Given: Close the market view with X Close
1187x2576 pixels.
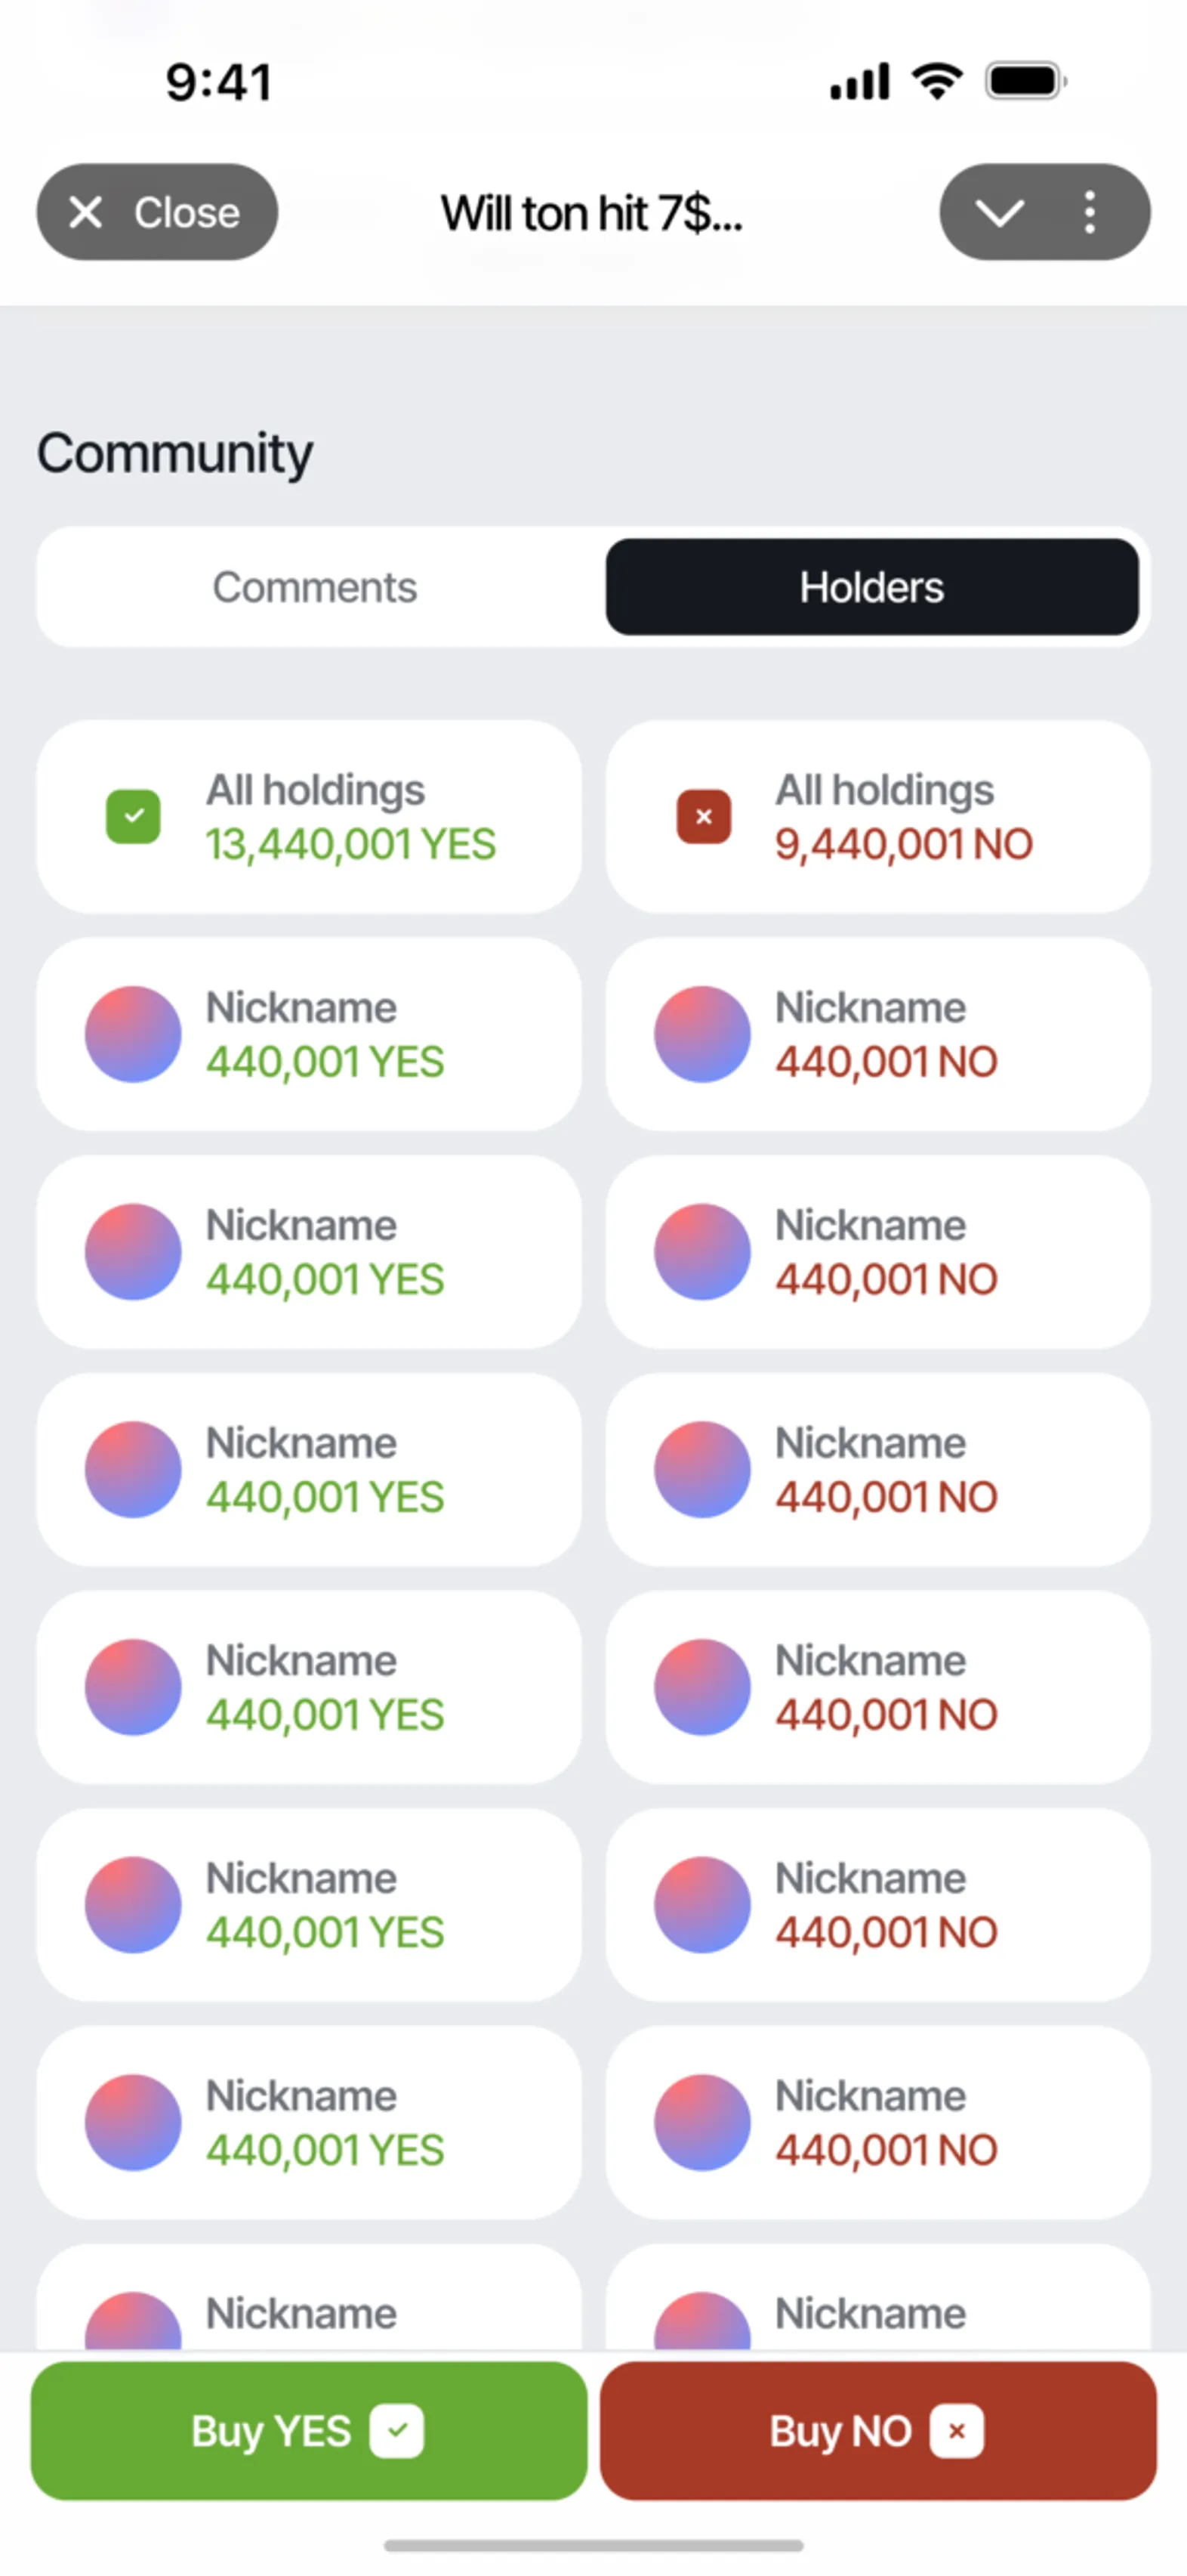Looking at the screenshot, I should click(157, 212).
